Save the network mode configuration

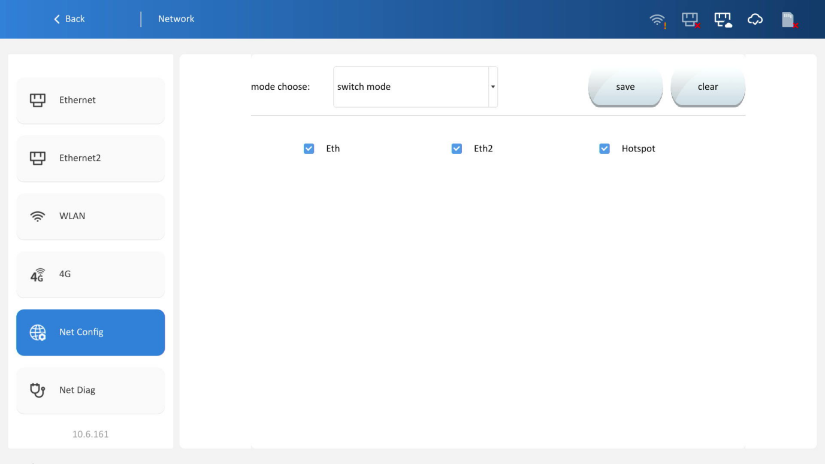click(625, 87)
